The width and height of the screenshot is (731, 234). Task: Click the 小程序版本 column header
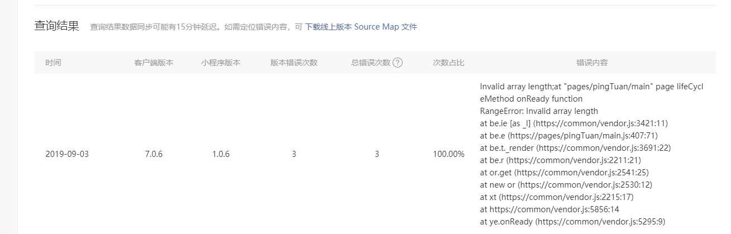pos(221,63)
